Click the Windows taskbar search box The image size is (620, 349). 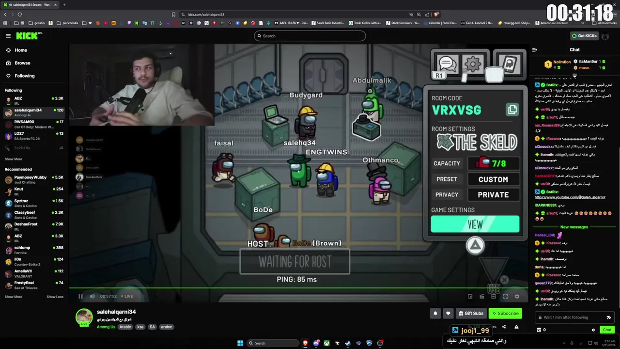tap(273, 343)
